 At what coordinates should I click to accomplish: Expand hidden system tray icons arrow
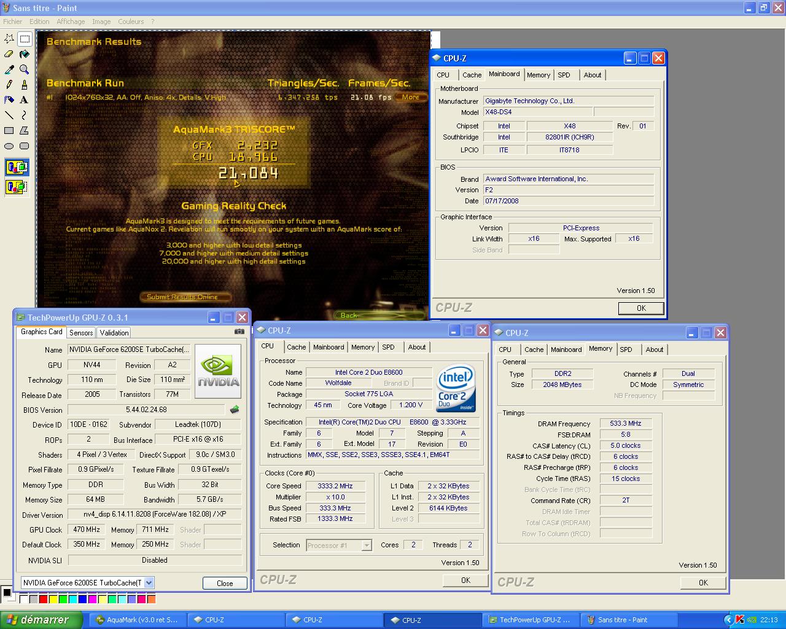[728, 620]
